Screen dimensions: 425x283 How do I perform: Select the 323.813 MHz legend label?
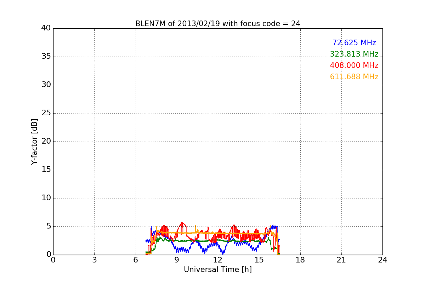(x=354, y=54)
